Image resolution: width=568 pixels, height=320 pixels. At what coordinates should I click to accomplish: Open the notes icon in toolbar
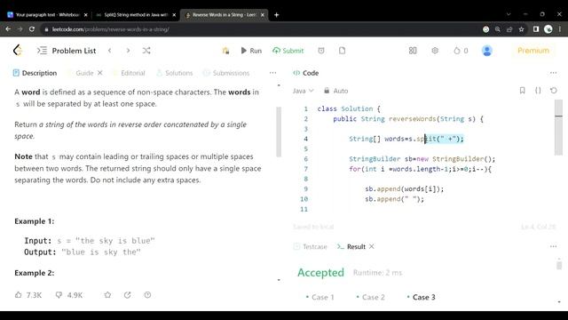point(342,51)
